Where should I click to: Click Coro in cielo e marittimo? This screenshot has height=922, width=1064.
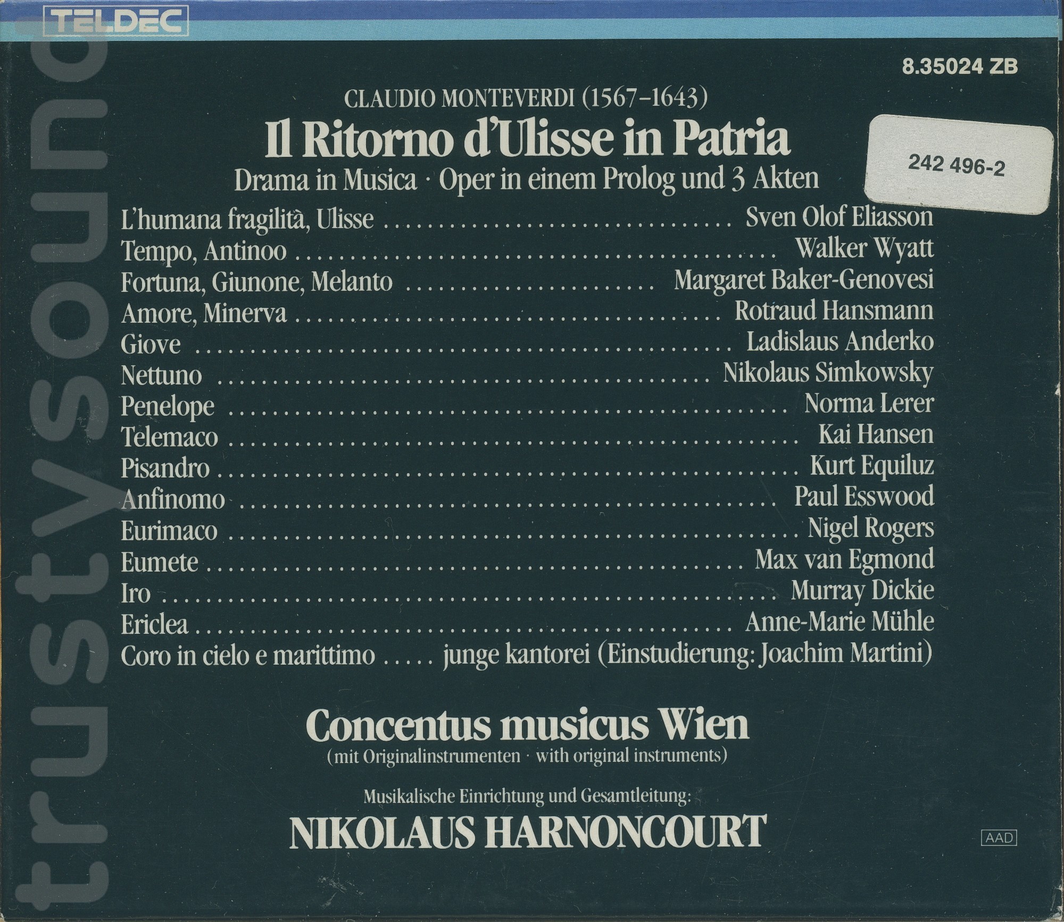[248, 656]
